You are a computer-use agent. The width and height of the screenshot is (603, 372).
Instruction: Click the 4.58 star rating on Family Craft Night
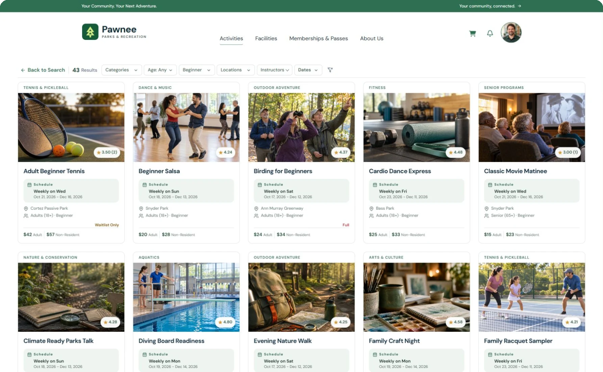tap(456, 322)
